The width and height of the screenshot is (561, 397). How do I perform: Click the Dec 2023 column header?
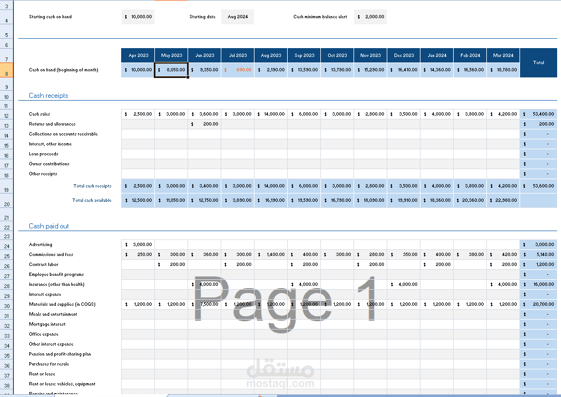point(403,55)
